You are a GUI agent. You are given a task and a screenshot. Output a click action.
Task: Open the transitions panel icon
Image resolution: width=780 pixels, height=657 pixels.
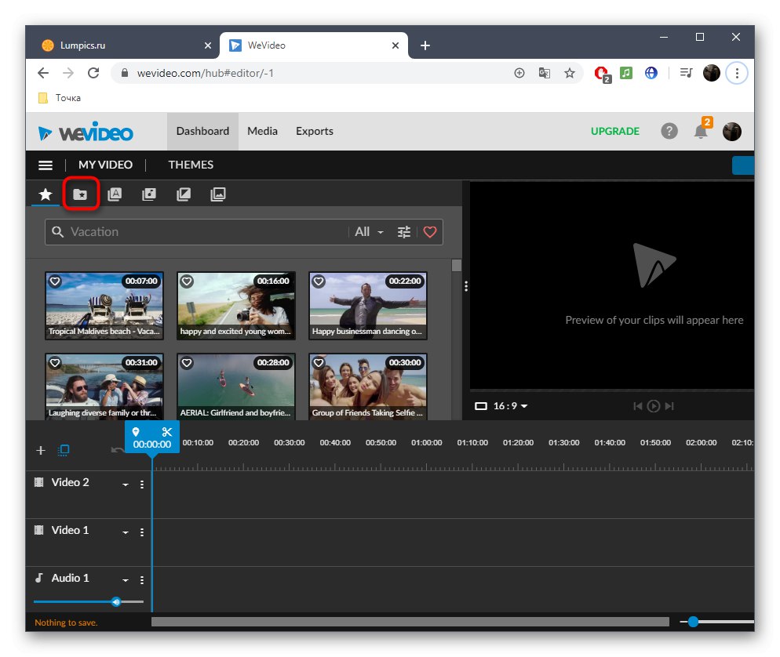click(x=183, y=194)
